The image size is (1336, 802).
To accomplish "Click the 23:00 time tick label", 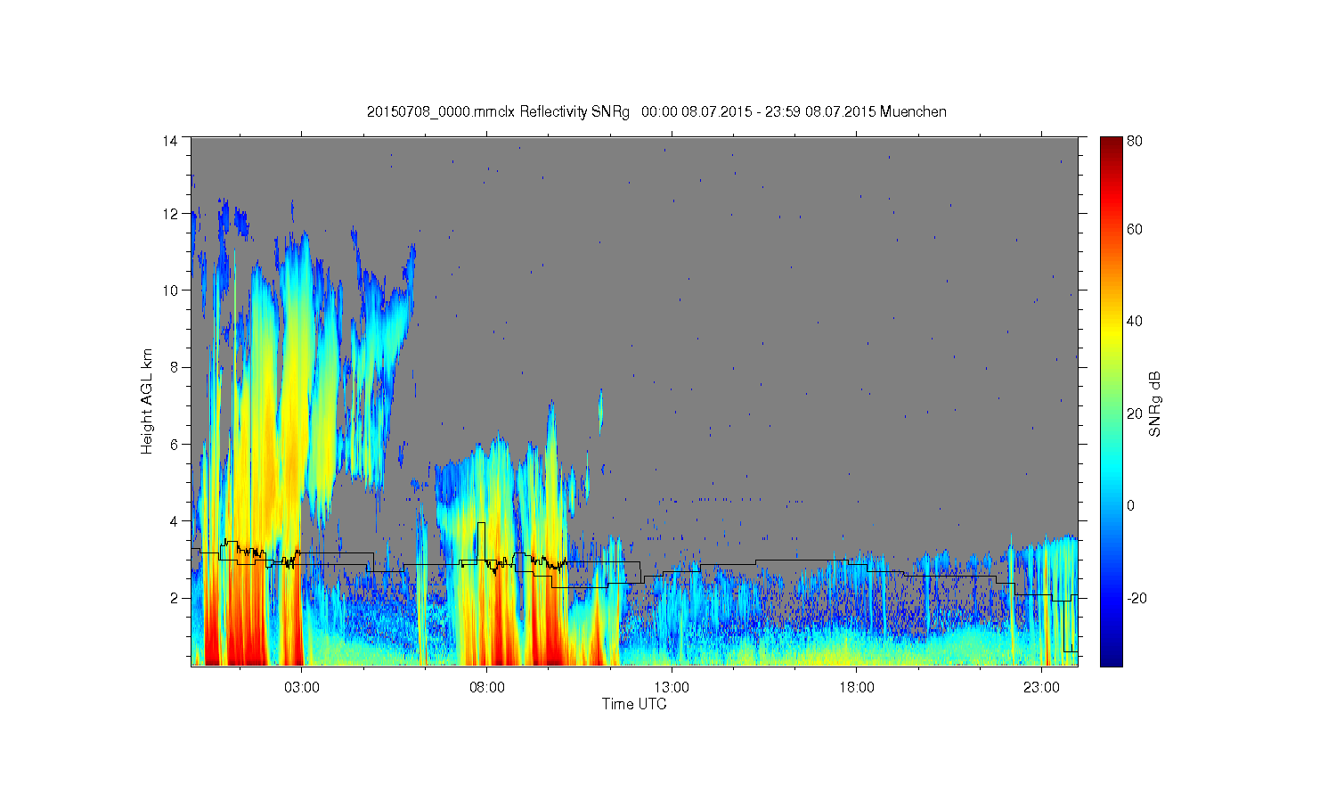I will (x=1041, y=688).
